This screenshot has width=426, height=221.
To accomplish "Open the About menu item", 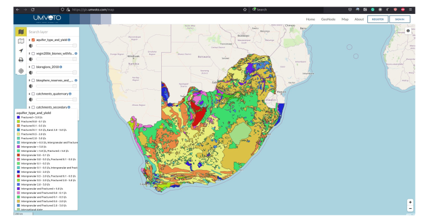I will pos(359,19).
